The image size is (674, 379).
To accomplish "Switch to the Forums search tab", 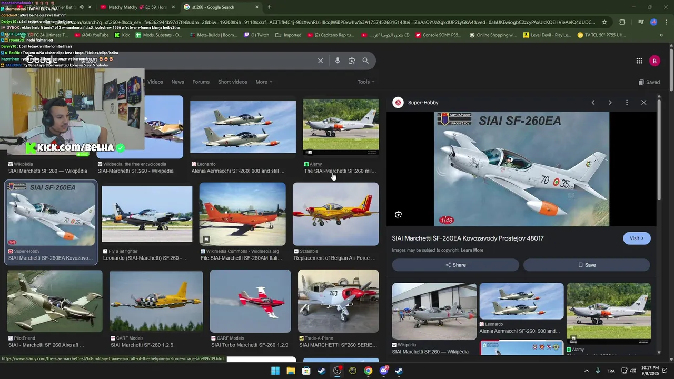I will (201, 82).
